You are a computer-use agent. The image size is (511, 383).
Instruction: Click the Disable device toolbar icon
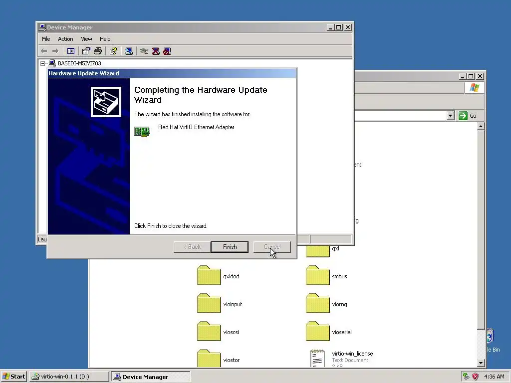pyautogui.click(x=167, y=51)
